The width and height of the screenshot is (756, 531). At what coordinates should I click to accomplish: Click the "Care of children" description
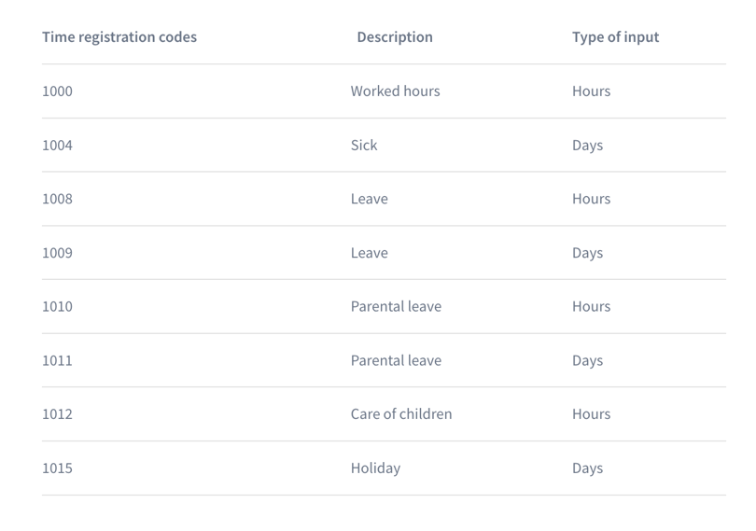tap(401, 414)
